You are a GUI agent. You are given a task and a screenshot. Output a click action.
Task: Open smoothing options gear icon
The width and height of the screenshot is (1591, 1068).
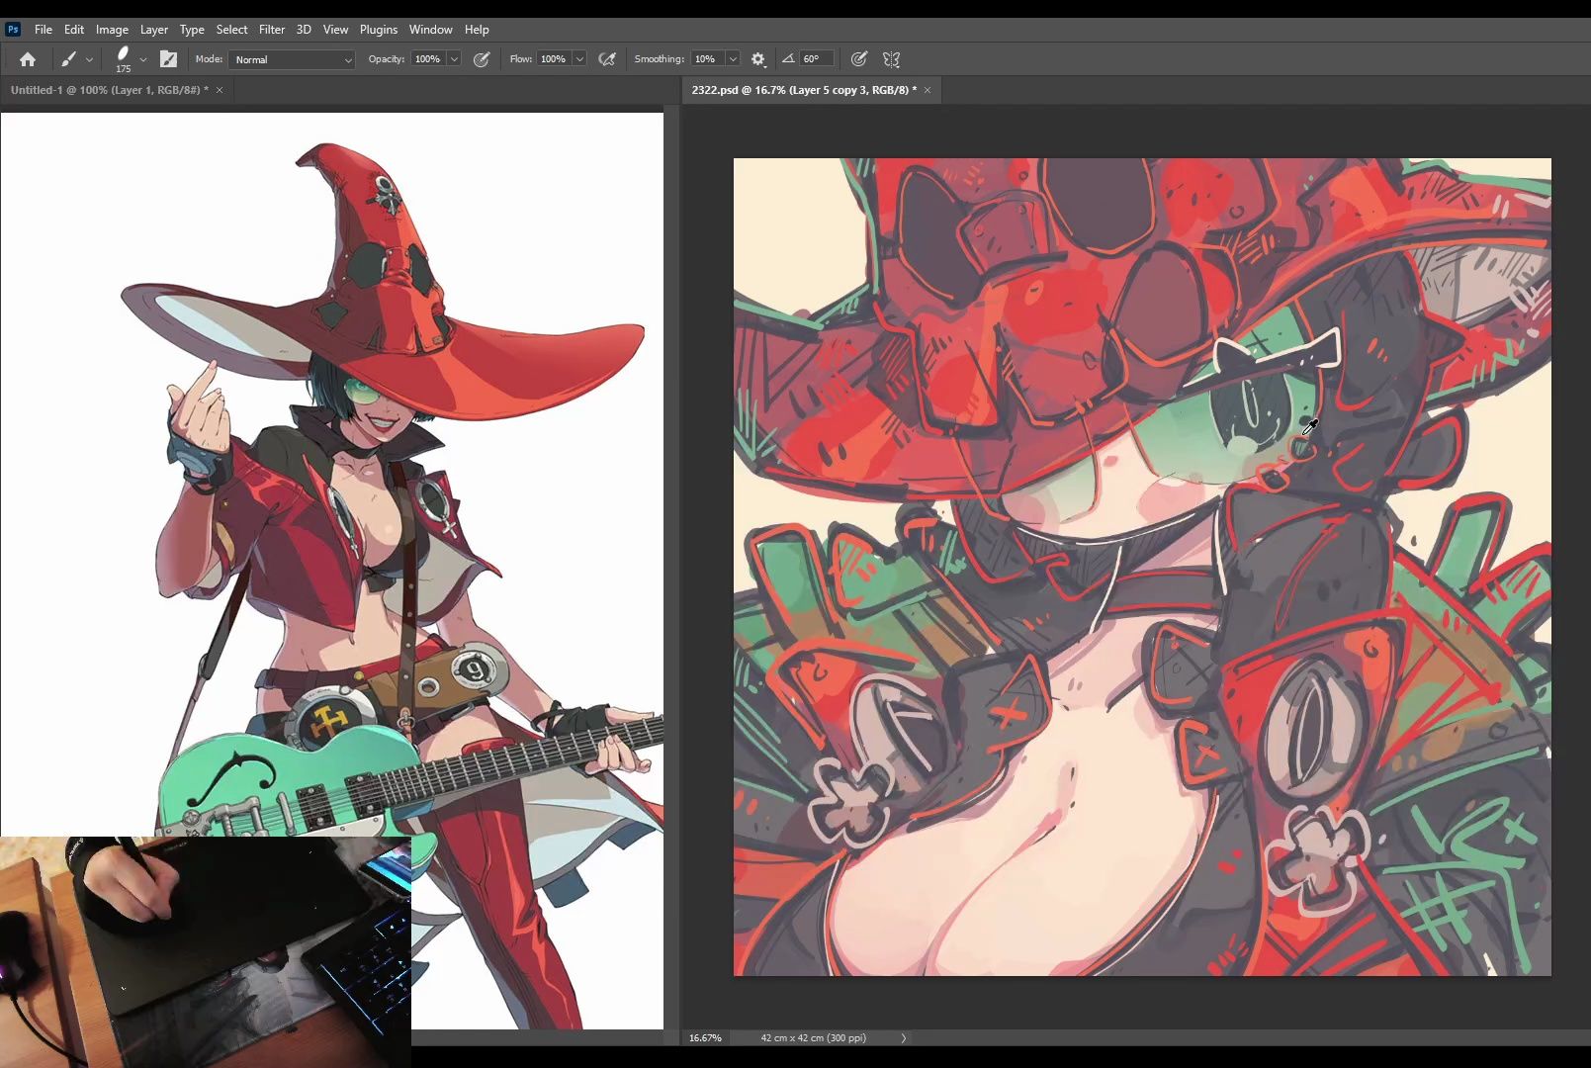(758, 59)
